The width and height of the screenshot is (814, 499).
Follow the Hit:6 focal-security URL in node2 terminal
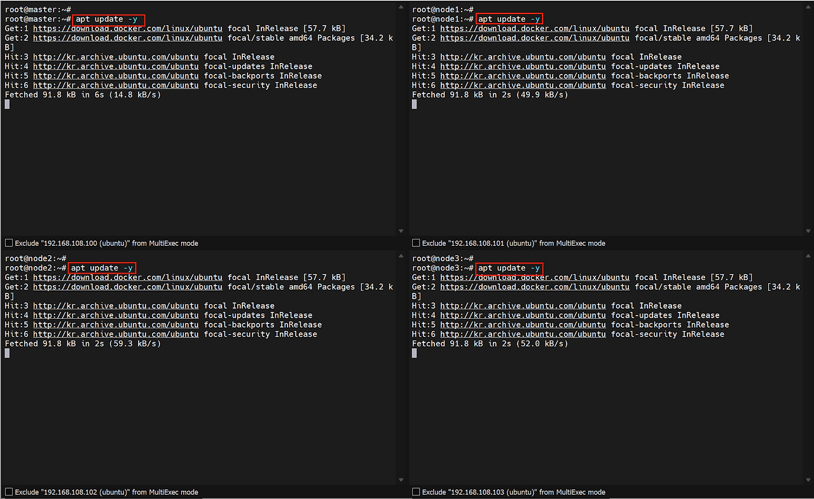116,334
